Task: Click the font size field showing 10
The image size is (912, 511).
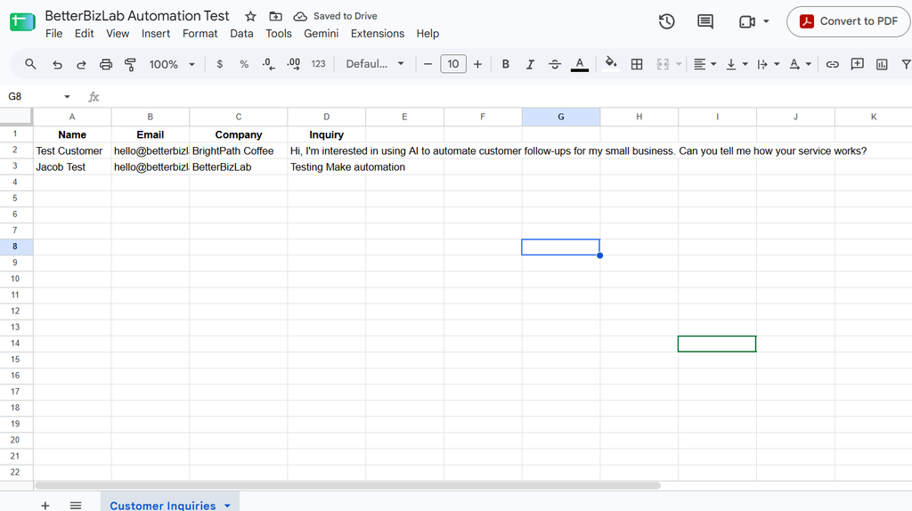Action: (453, 64)
